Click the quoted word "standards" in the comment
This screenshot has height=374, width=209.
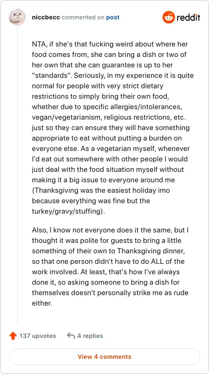pos(51,75)
